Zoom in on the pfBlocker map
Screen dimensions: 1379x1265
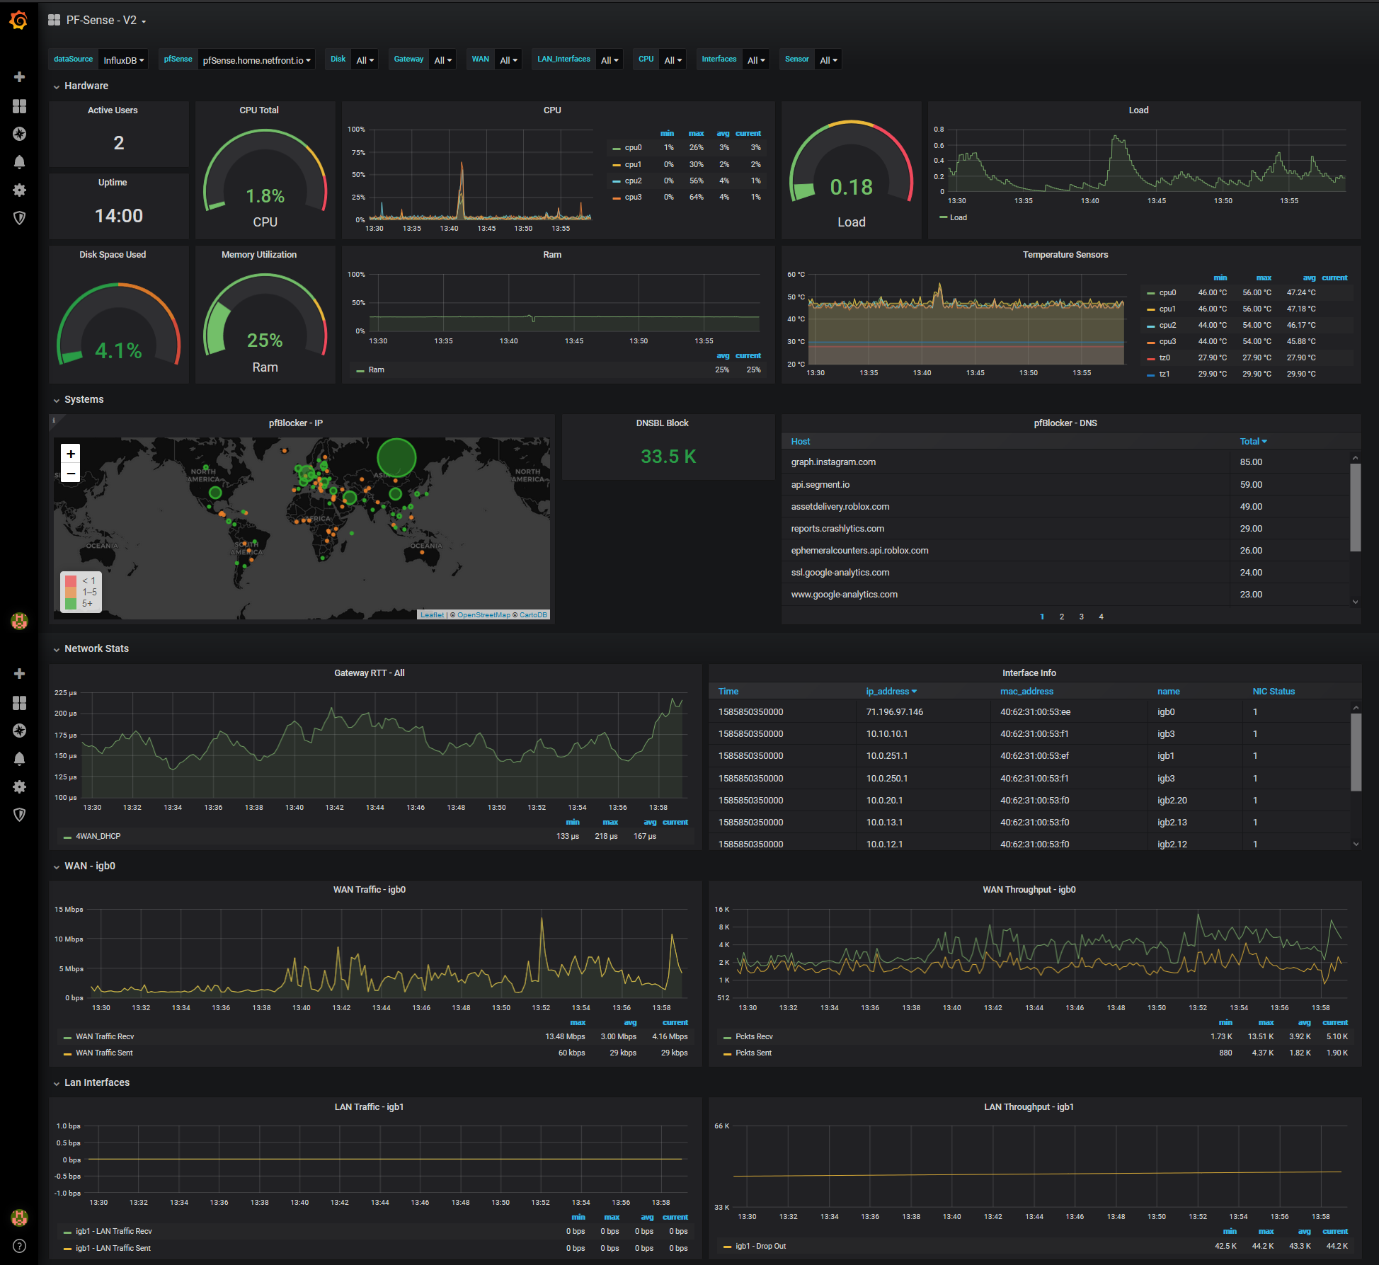[71, 454]
